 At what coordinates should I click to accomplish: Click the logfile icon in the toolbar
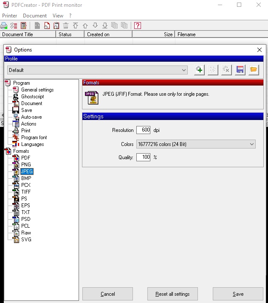pos(23,26)
